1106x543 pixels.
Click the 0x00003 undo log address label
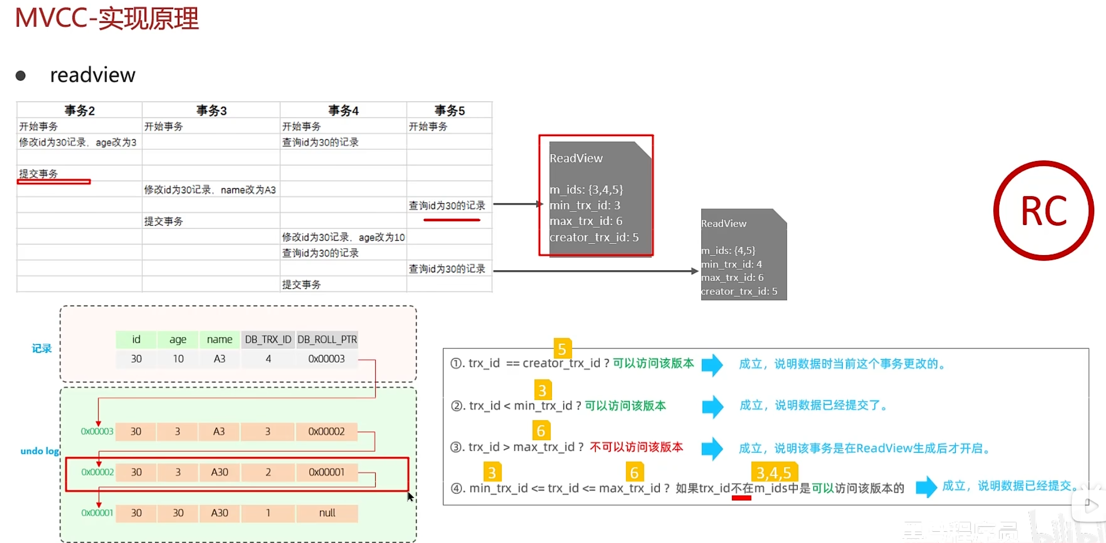pyautogui.click(x=97, y=431)
